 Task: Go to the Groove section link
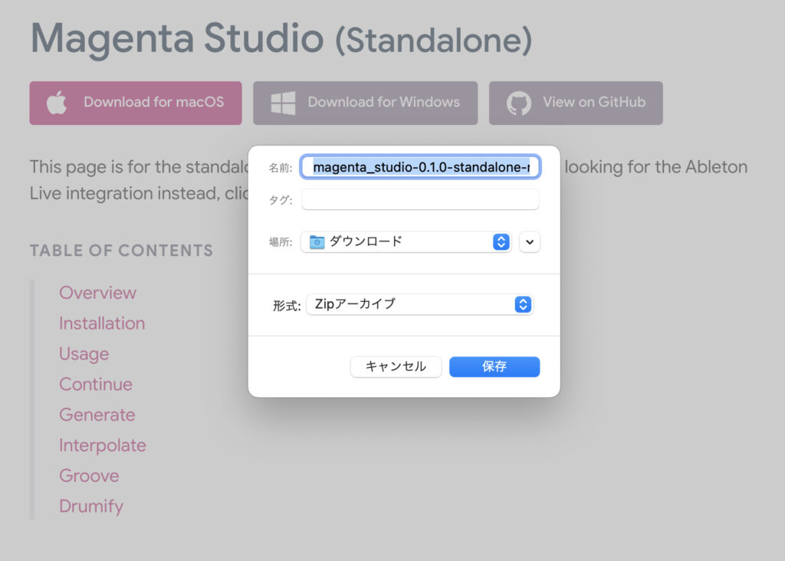tap(89, 476)
